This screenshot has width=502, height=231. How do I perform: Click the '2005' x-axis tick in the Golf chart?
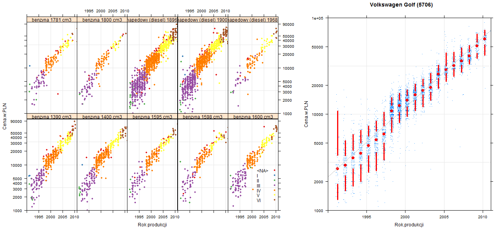(444, 218)
